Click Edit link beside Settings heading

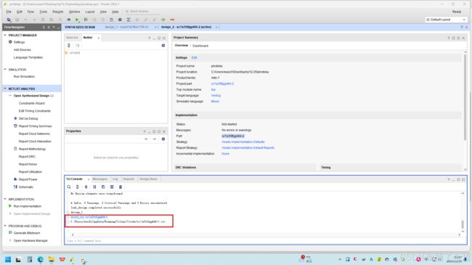point(194,57)
